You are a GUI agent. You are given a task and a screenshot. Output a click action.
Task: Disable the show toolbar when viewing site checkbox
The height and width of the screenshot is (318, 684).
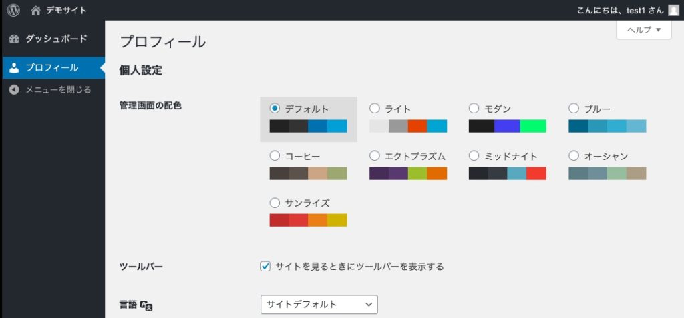click(265, 267)
